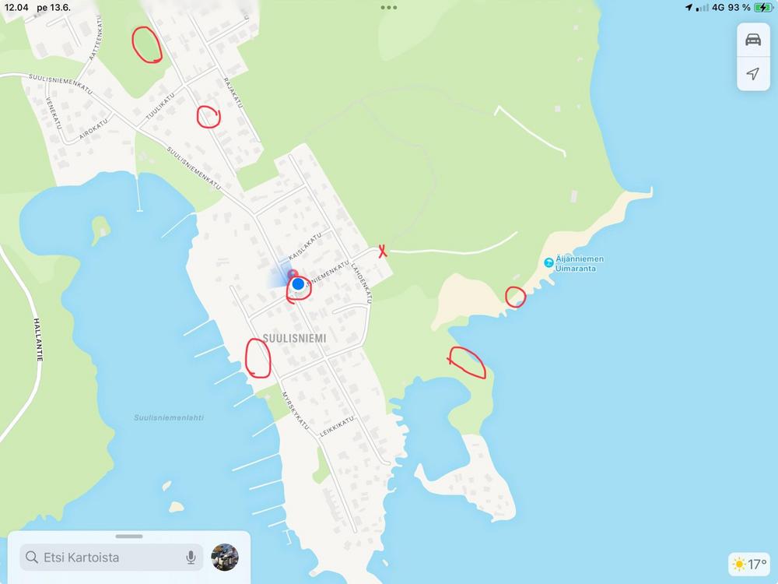Select the Suulisniemi district label
The width and height of the screenshot is (778, 584).
(x=294, y=338)
